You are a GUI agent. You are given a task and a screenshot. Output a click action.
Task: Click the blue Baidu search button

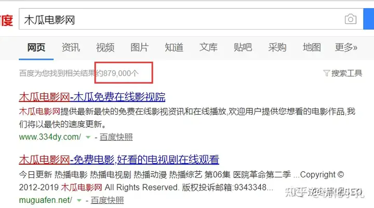368,19
